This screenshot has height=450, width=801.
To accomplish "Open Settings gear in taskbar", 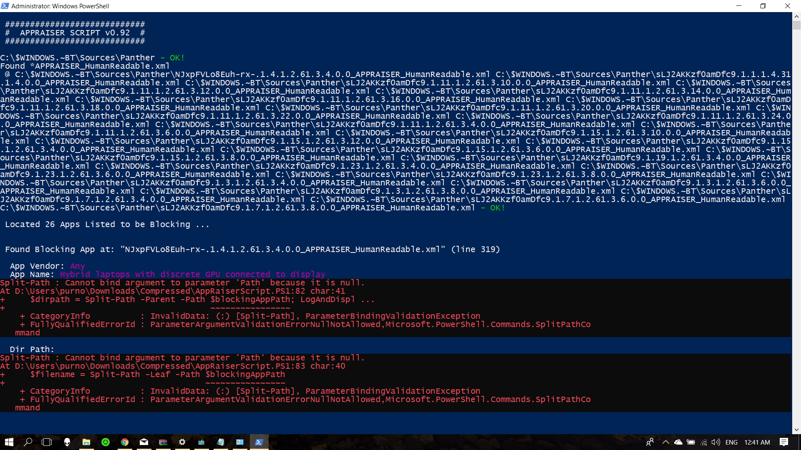I will click(182, 442).
